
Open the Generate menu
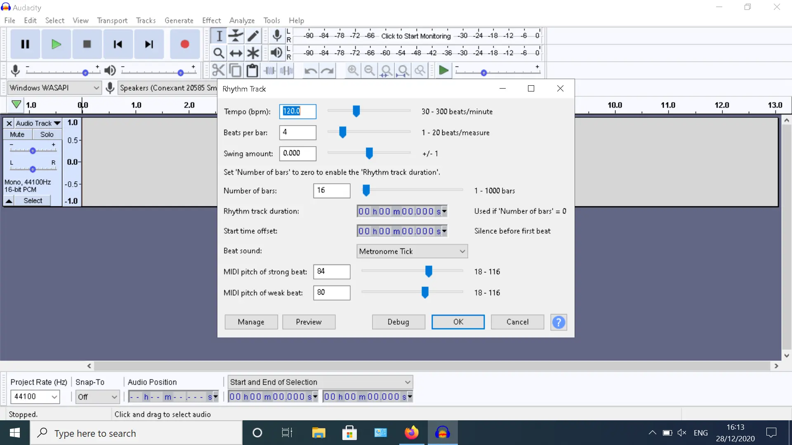pyautogui.click(x=179, y=21)
